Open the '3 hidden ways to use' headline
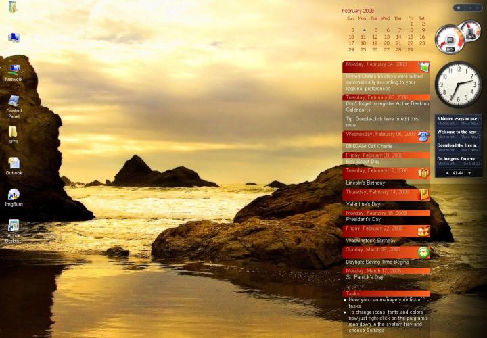Image resolution: width=487 pixels, height=338 pixels. coord(458,119)
